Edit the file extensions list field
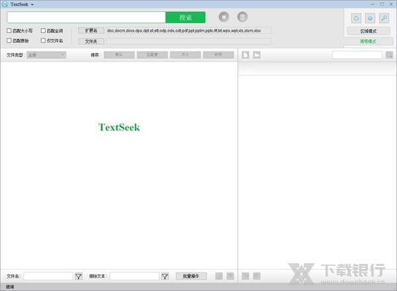The height and width of the screenshot is (291, 397). (189, 30)
